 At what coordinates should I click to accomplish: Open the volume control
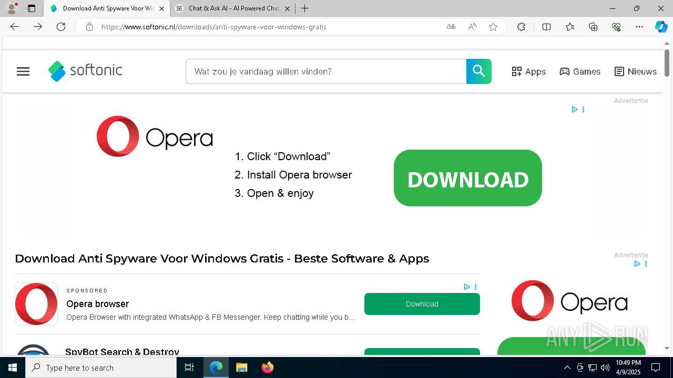(x=605, y=367)
